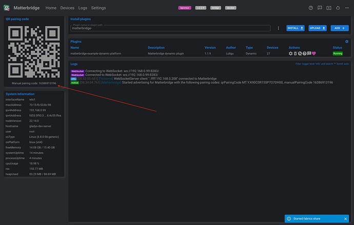Click the Dynamic type cell

(x=251, y=53)
